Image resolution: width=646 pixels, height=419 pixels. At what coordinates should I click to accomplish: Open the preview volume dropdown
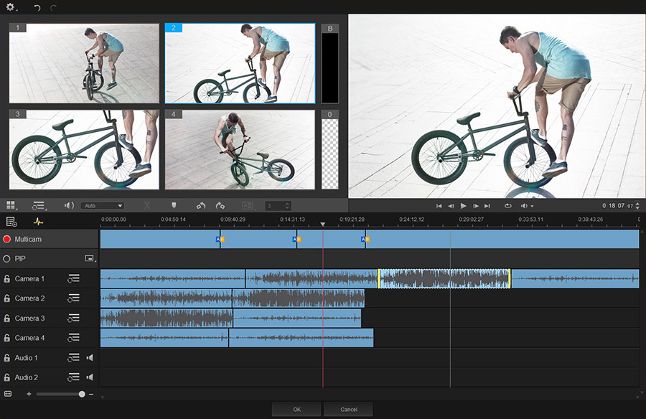coord(528,206)
